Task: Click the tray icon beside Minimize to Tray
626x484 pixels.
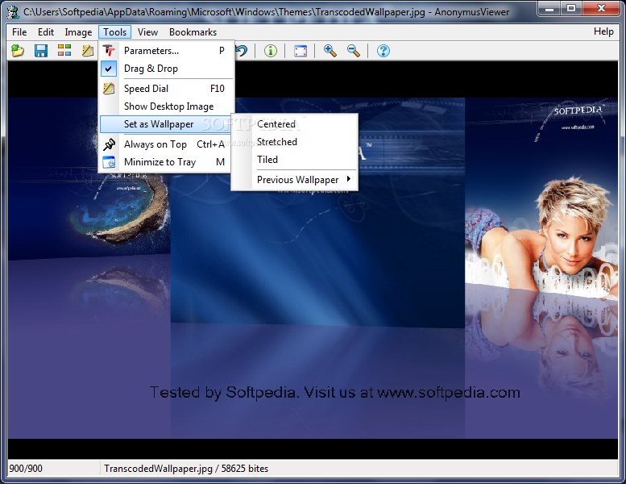Action: tap(109, 162)
